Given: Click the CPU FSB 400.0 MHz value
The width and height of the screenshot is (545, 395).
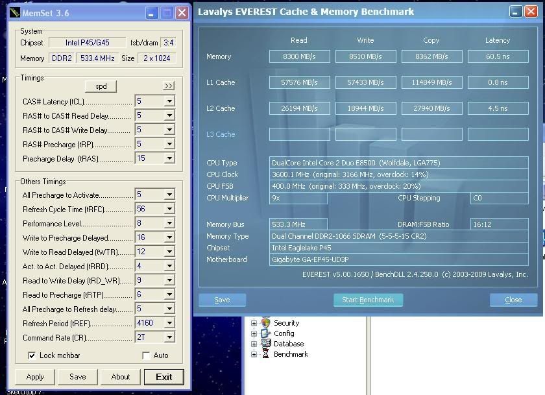Looking at the screenshot, I should point(398,186).
